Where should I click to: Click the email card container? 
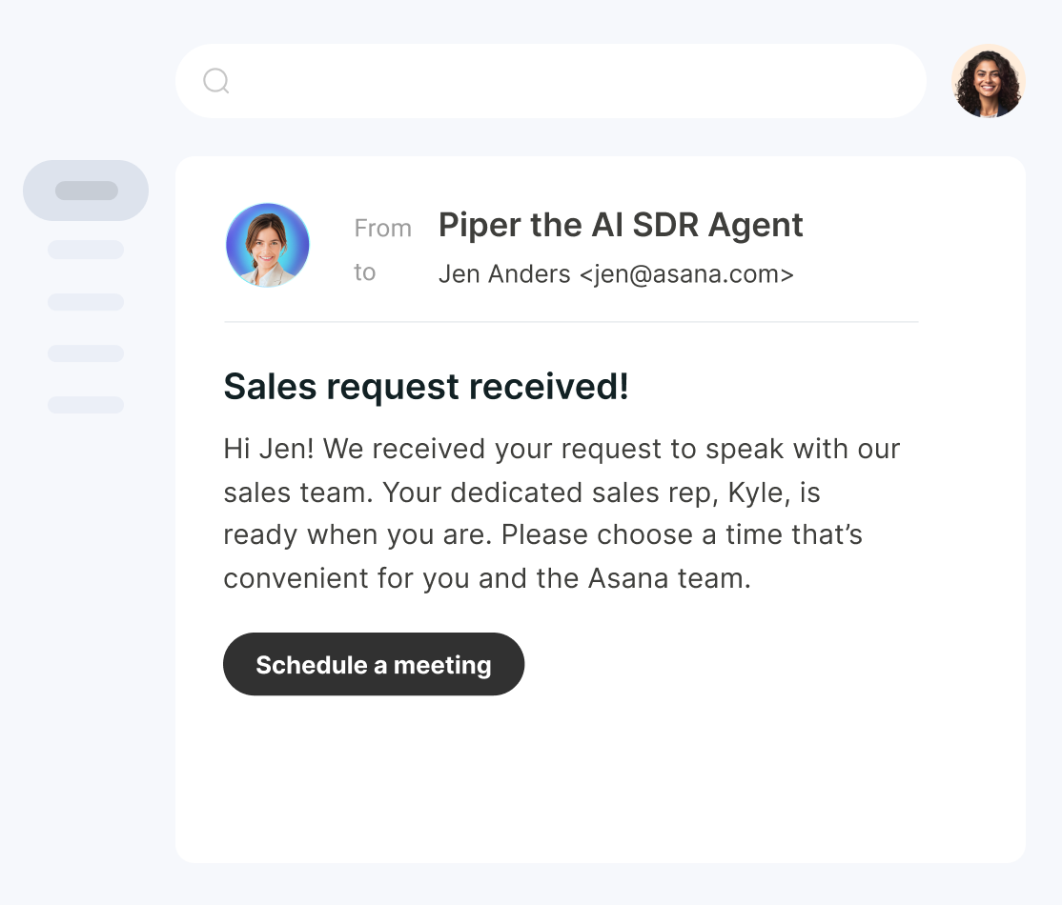click(x=600, y=781)
